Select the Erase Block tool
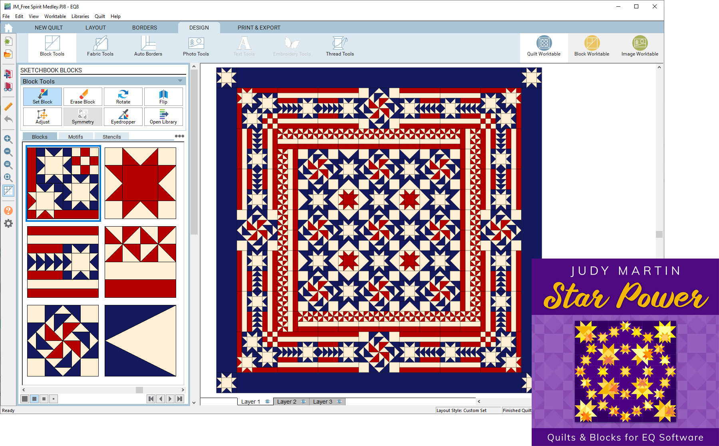Viewport: 719px width, 446px height. pos(83,97)
